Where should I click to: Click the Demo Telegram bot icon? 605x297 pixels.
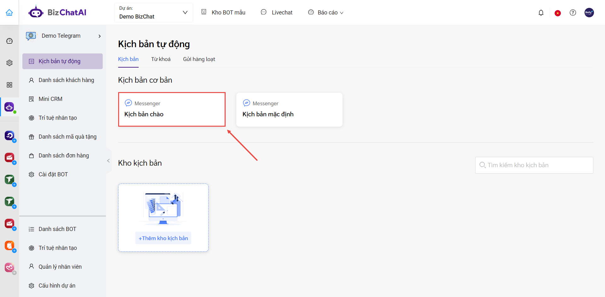(x=31, y=36)
